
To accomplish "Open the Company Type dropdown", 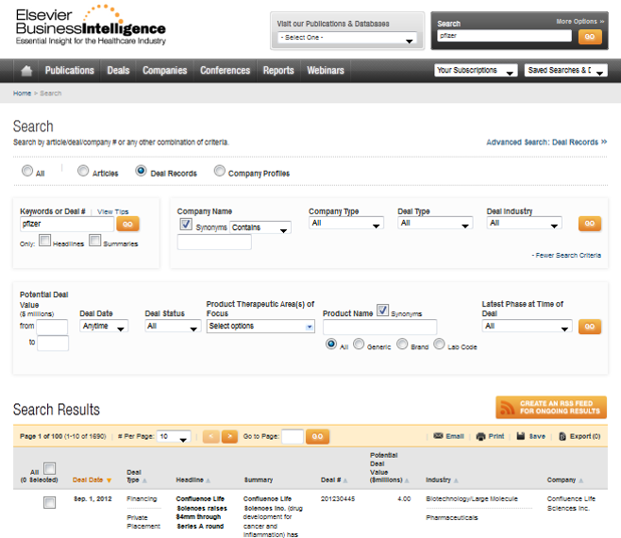I will [346, 223].
